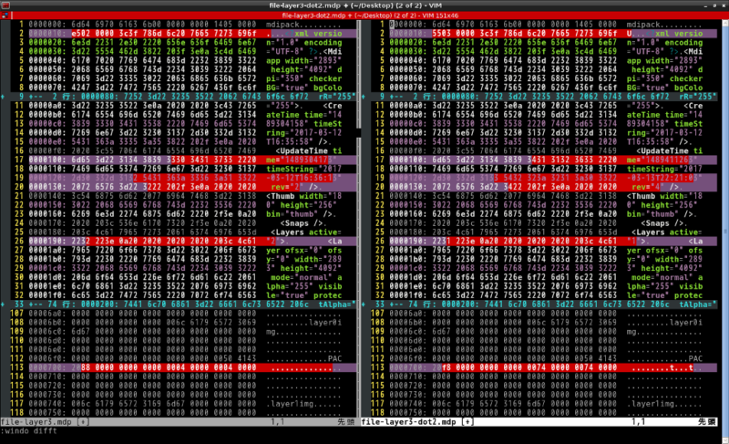Click the ':windo difft' command line
The image size is (729, 444).
click(x=29, y=431)
